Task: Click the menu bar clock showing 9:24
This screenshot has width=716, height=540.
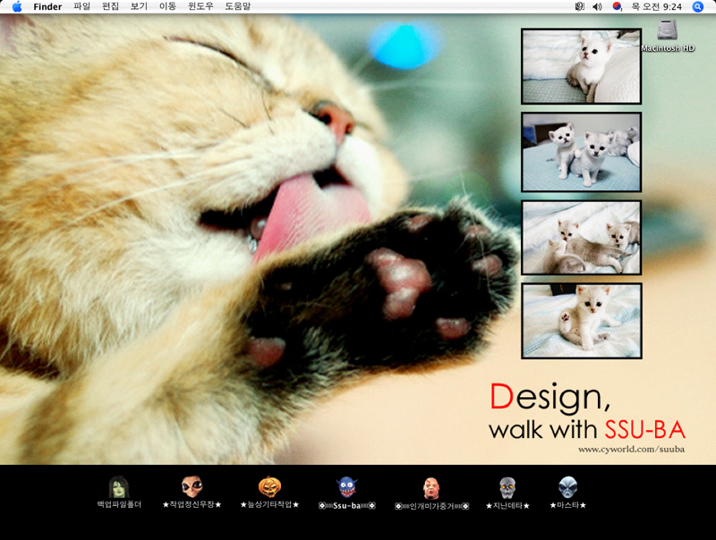Action: coord(656,6)
